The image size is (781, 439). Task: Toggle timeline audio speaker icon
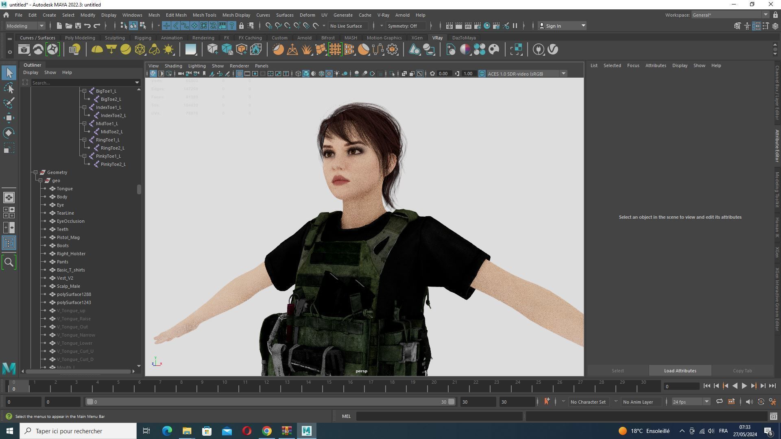[x=749, y=402]
